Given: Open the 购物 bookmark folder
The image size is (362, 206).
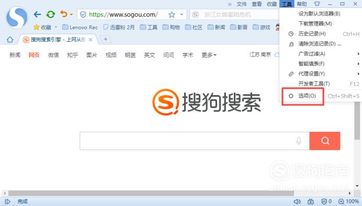Looking at the screenshot, I should coord(171,28).
